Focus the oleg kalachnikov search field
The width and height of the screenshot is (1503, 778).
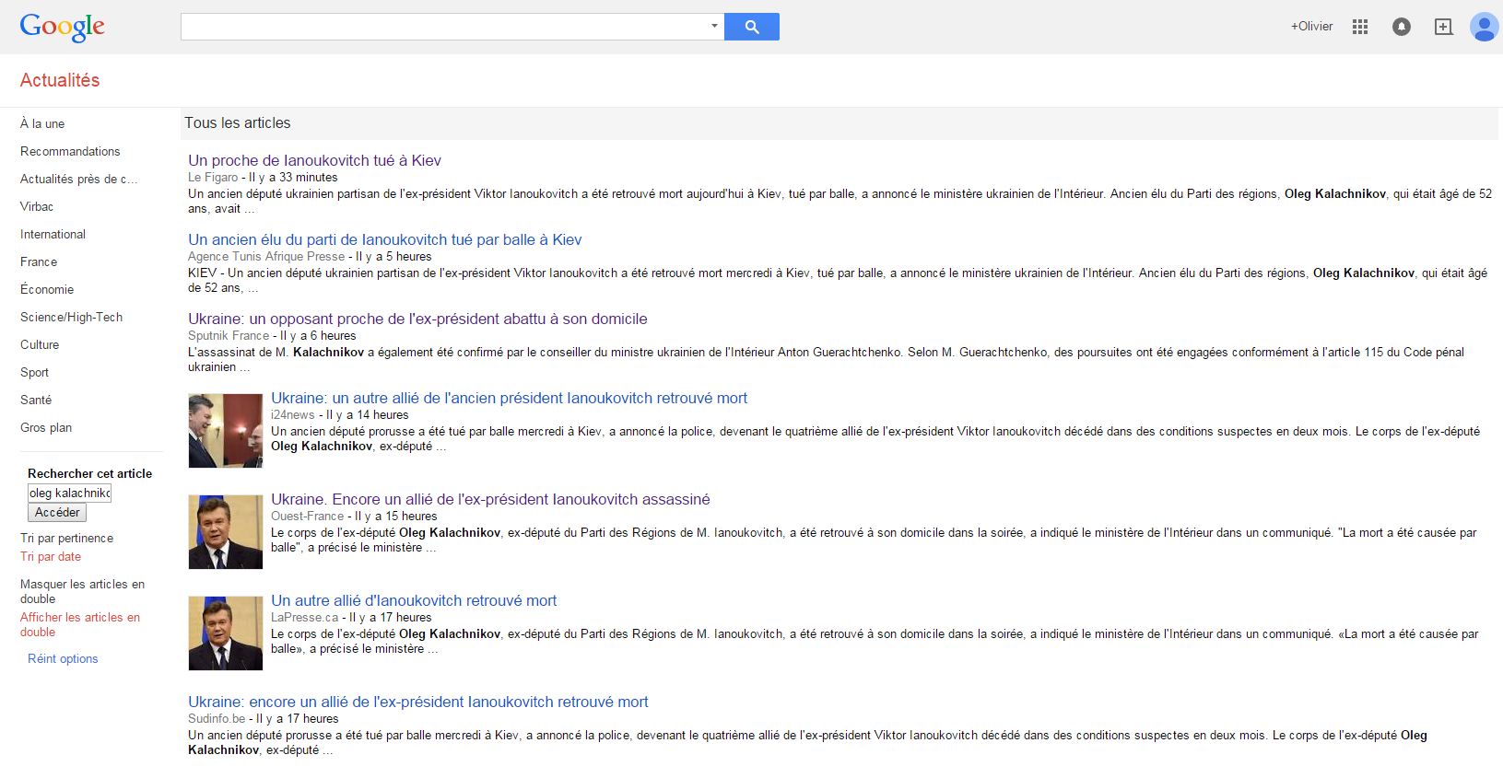click(69, 493)
